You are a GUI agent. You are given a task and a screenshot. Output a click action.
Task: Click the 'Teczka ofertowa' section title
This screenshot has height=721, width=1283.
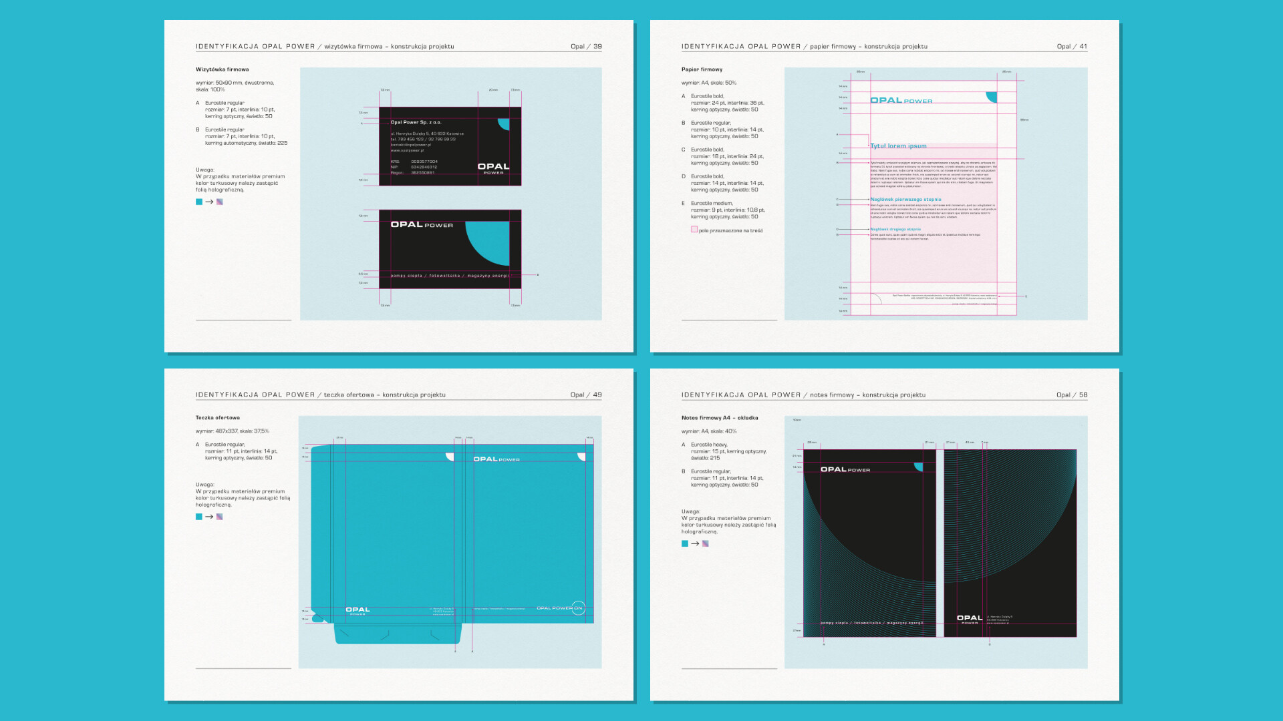point(217,418)
